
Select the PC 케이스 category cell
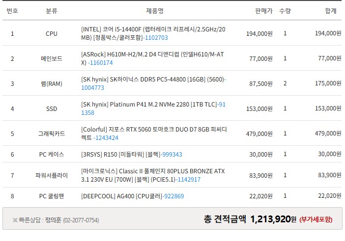pos(52,155)
